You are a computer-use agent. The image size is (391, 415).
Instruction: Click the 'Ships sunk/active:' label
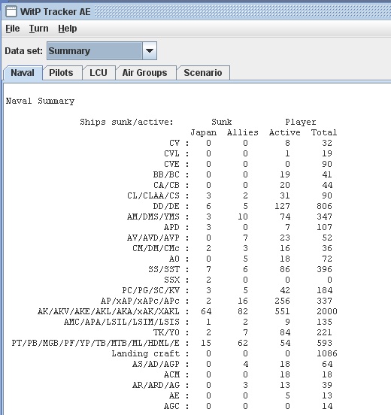click(126, 122)
